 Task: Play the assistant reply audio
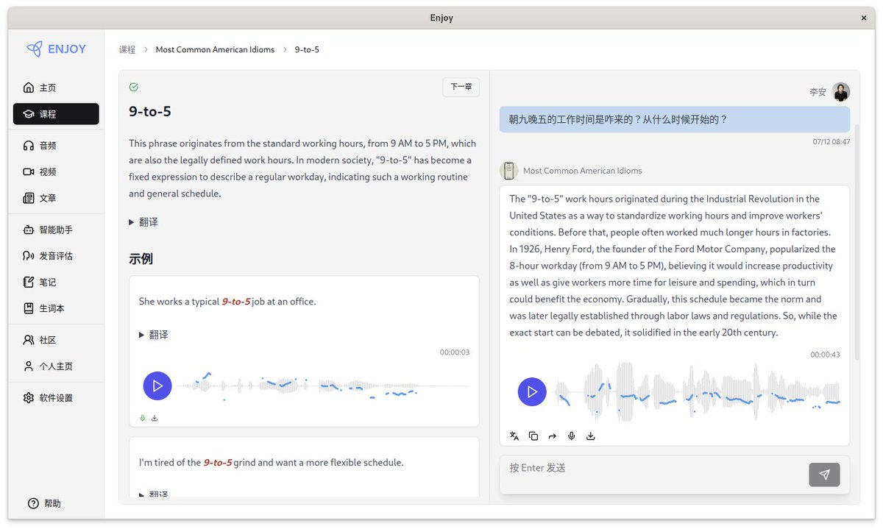[x=532, y=392]
